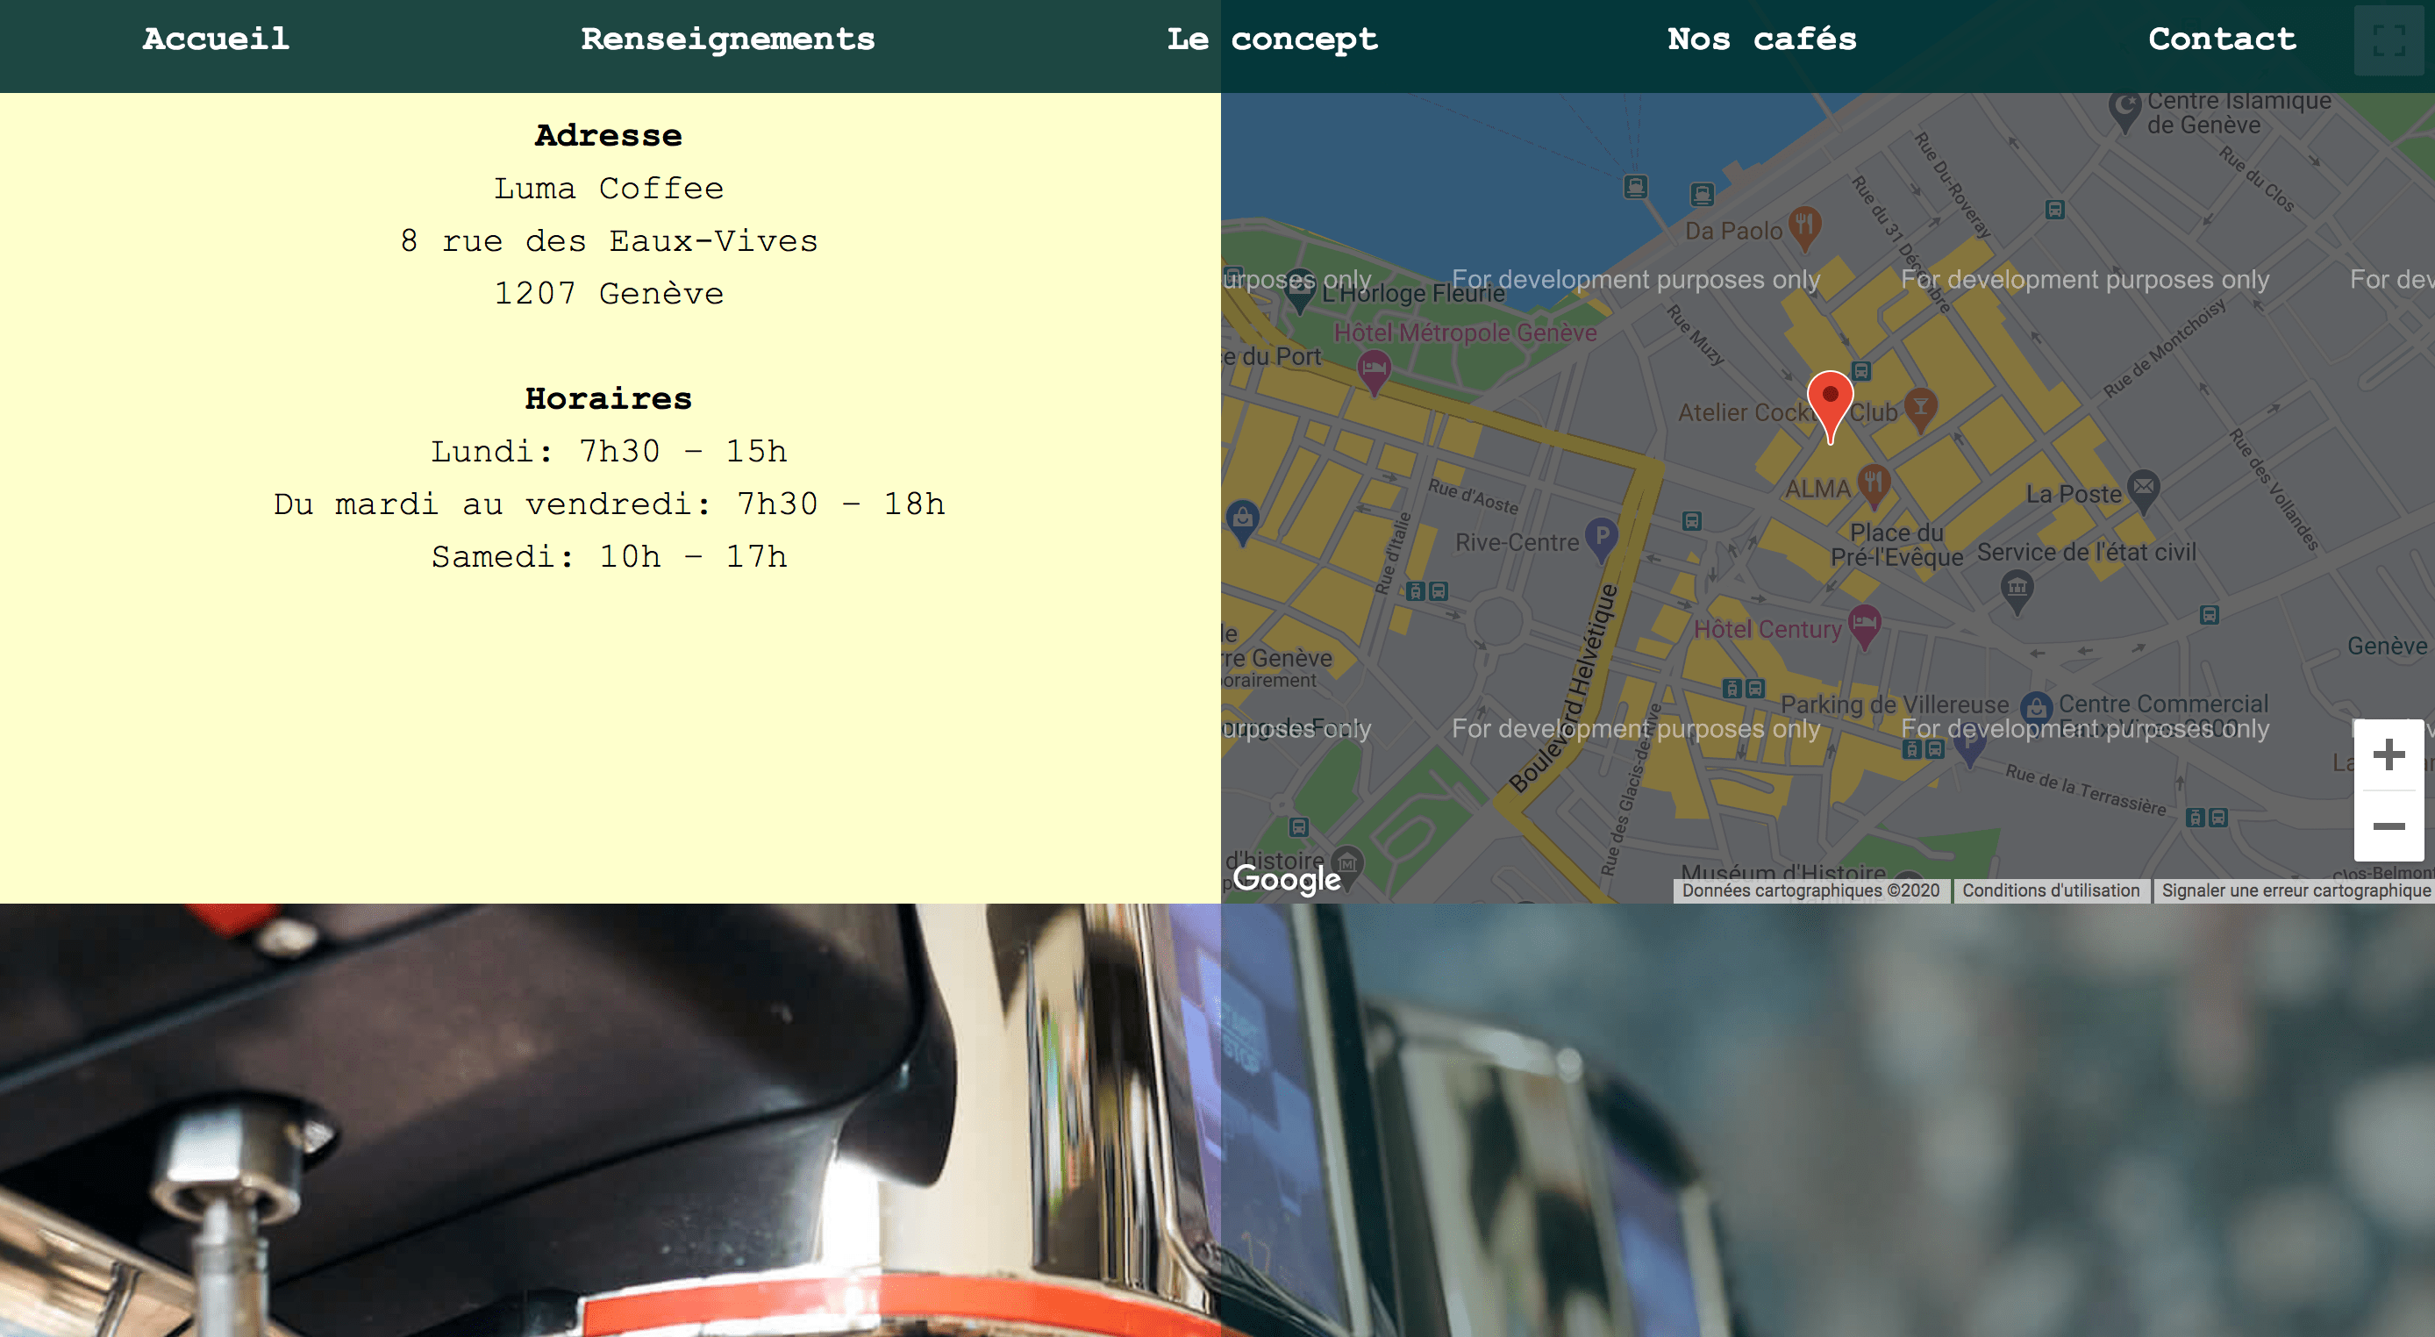The width and height of the screenshot is (2435, 1337).
Task: Click Données cartographiques ©2020 label
Action: (1810, 890)
